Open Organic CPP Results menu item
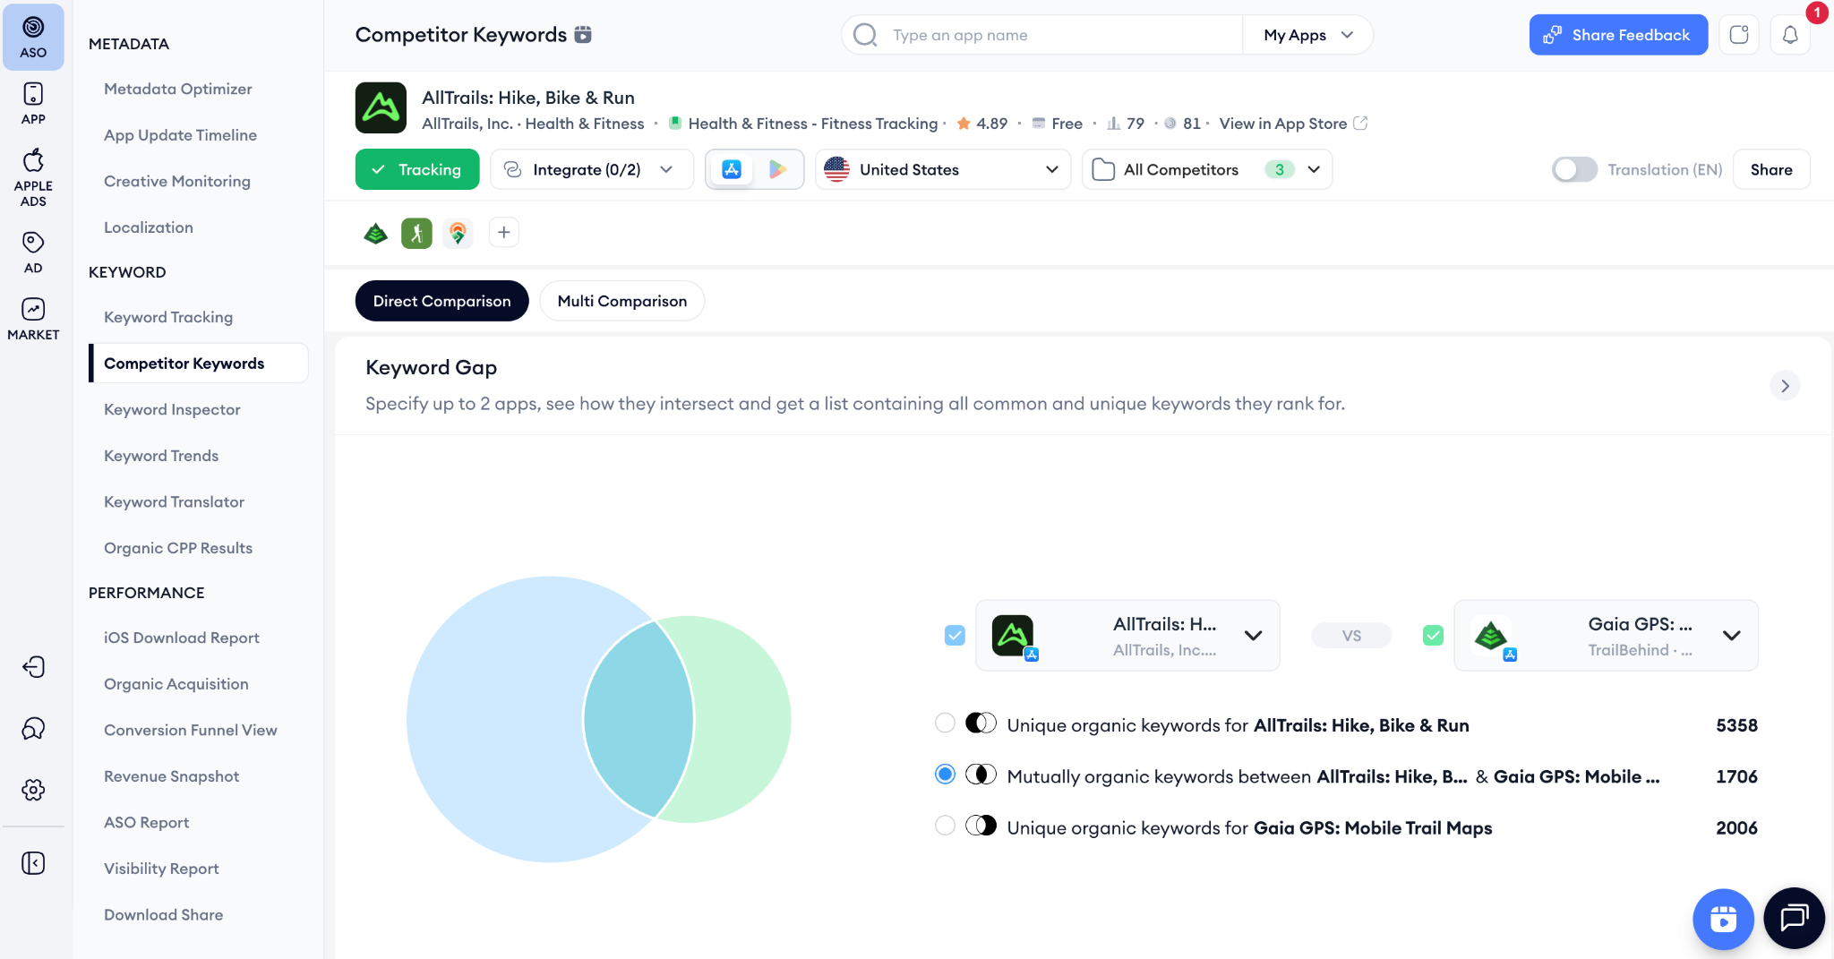This screenshot has width=1834, height=959. (x=178, y=548)
